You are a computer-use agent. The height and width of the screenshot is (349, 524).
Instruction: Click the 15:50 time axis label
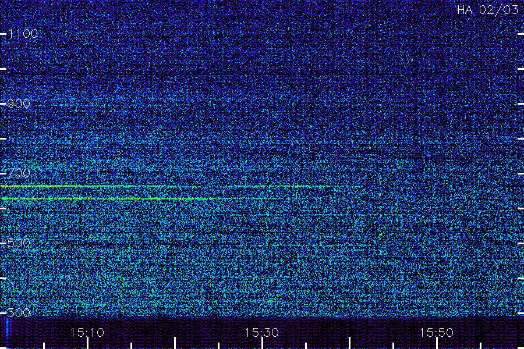tap(437, 333)
